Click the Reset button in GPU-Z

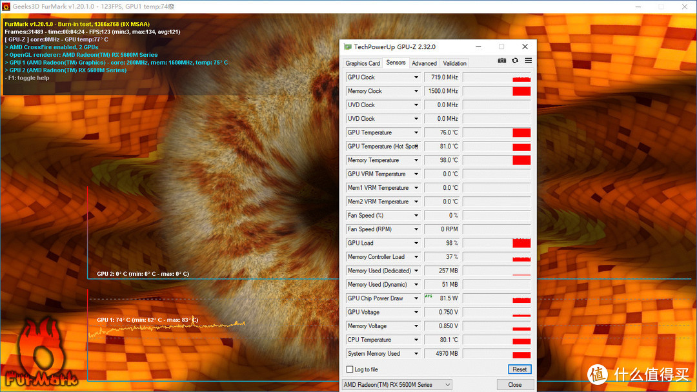tap(519, 369)
